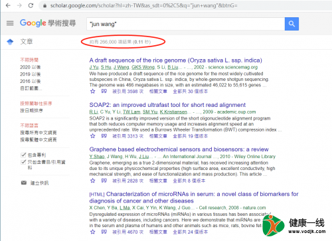Open author link K Kristiansen
The height and width of the screenshot is (241, 332).
(173, 112)
